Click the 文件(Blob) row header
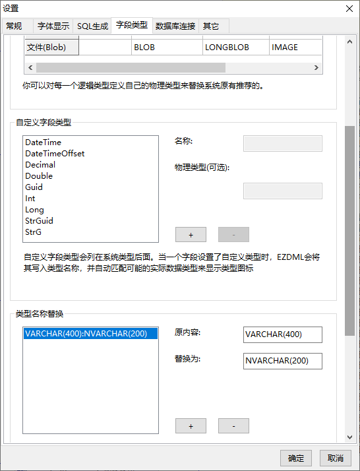The height and width of the screenshot is (471, 360). [x=51, y=47]
